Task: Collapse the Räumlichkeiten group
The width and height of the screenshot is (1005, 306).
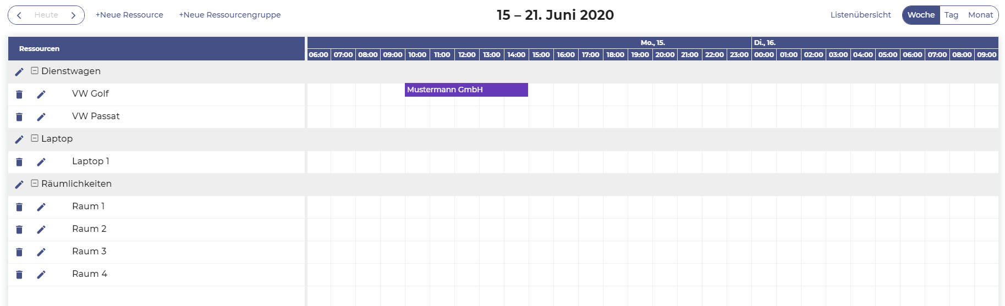Action: [x=35, y=183]
